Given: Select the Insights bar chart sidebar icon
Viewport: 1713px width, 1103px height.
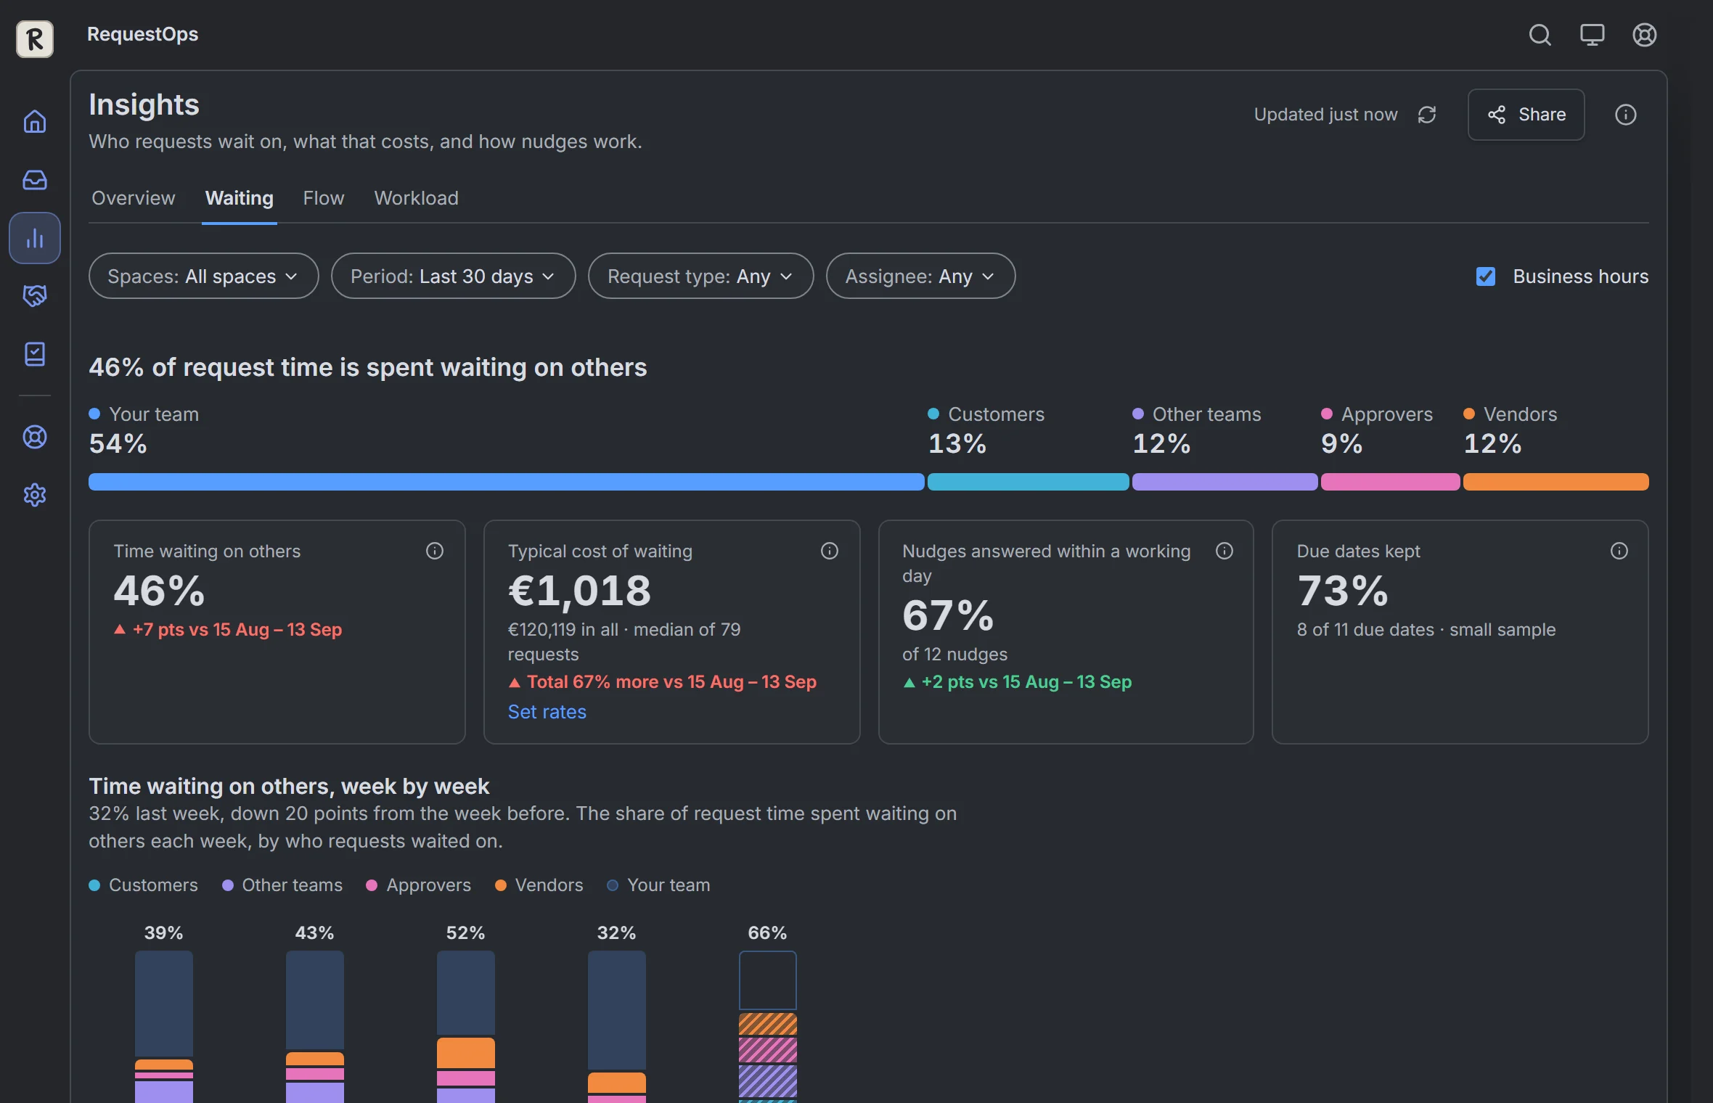Looking at the screenshot, I should pos(35,238).
